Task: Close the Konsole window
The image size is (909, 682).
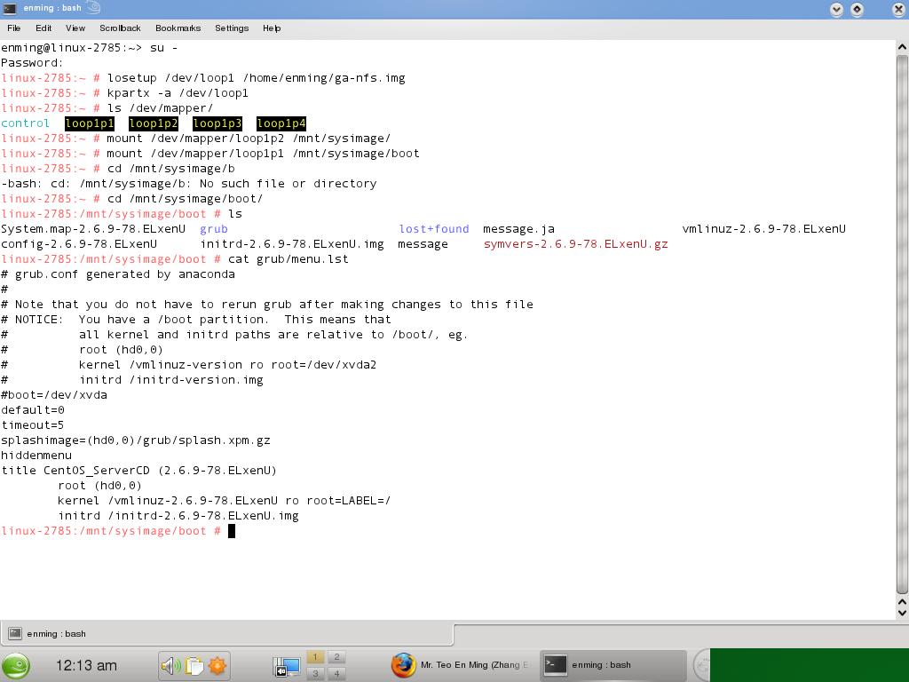Action: 898,9
